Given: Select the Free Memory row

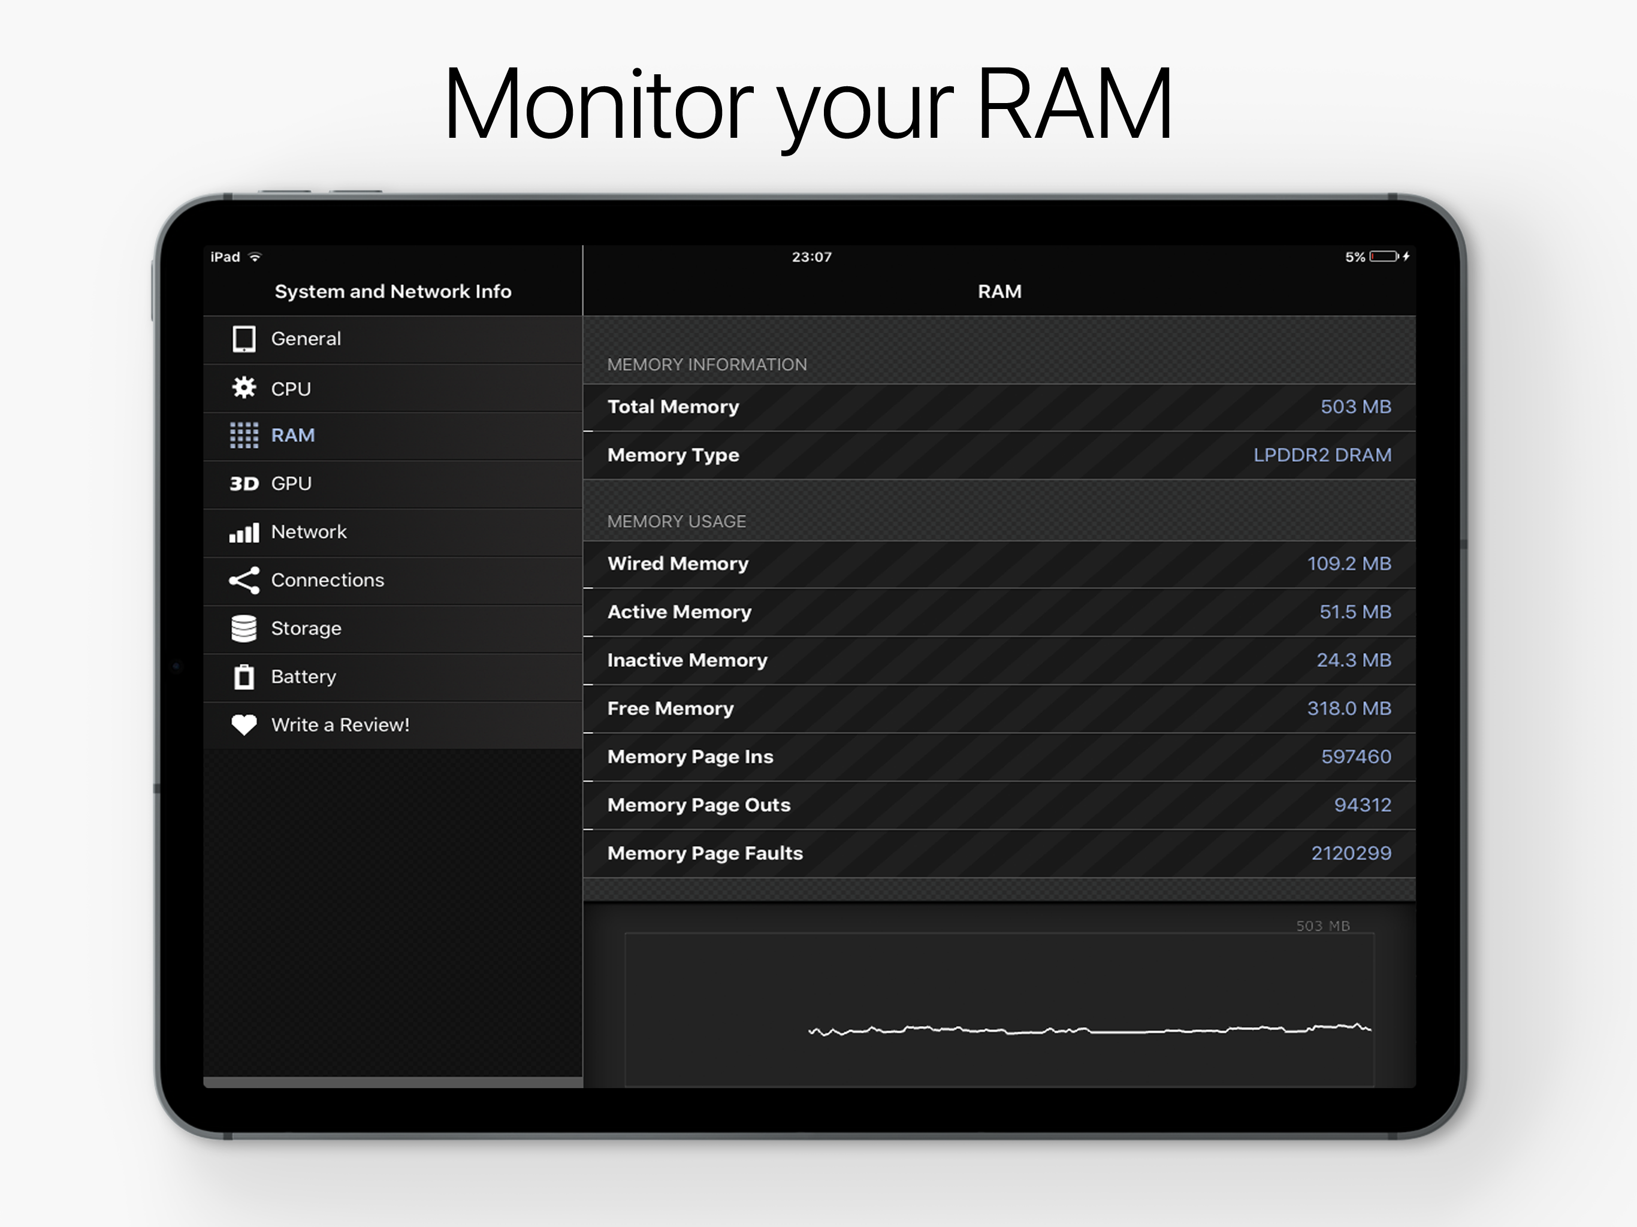Looking at the screenshot, I should point(999,709).
